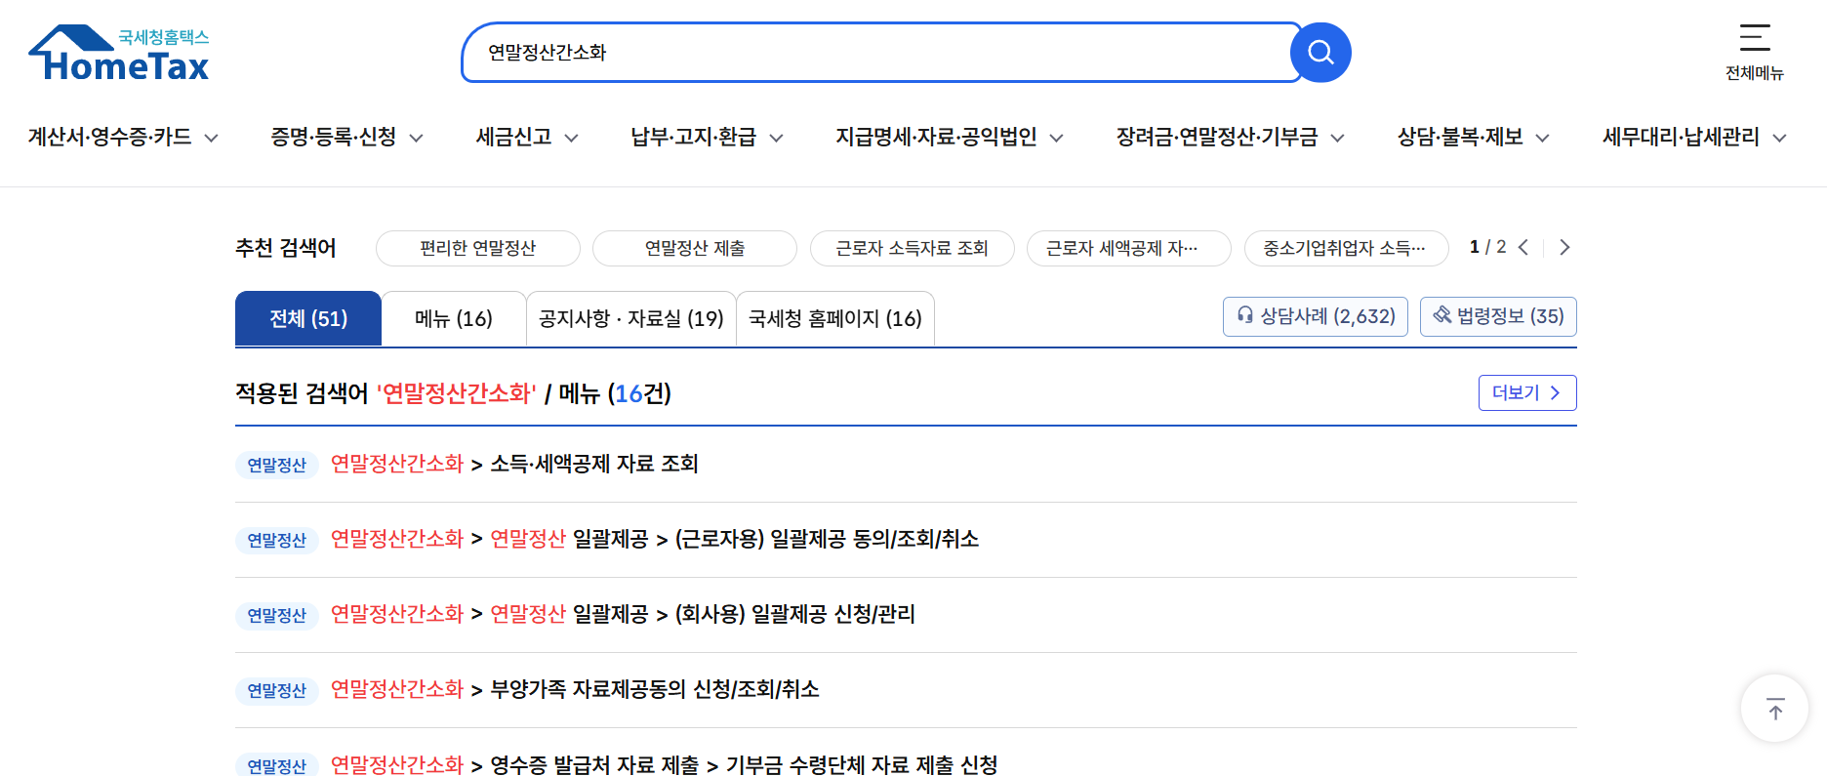
Task: Expand the 증명·등록·신청 menu
Action: click(346, 138)
